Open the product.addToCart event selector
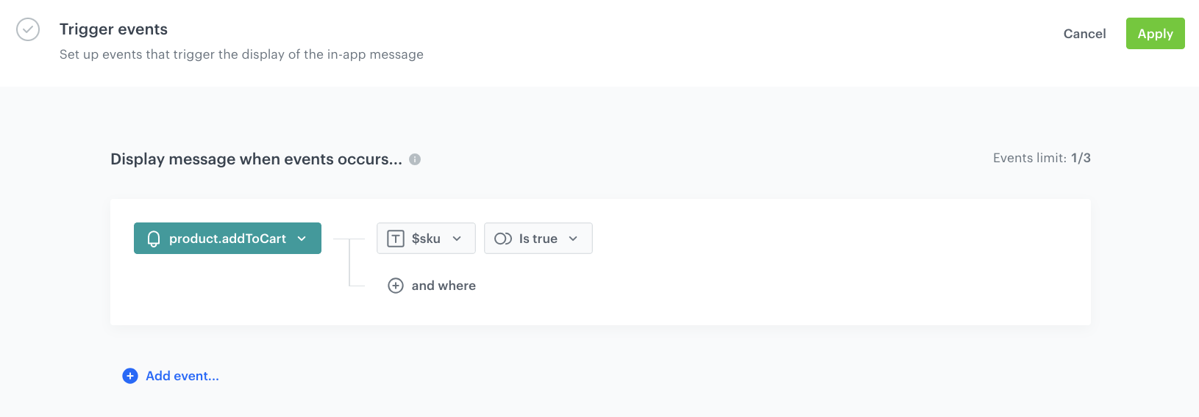Screen dimensions: 1199x417 [x=227, y=239]
